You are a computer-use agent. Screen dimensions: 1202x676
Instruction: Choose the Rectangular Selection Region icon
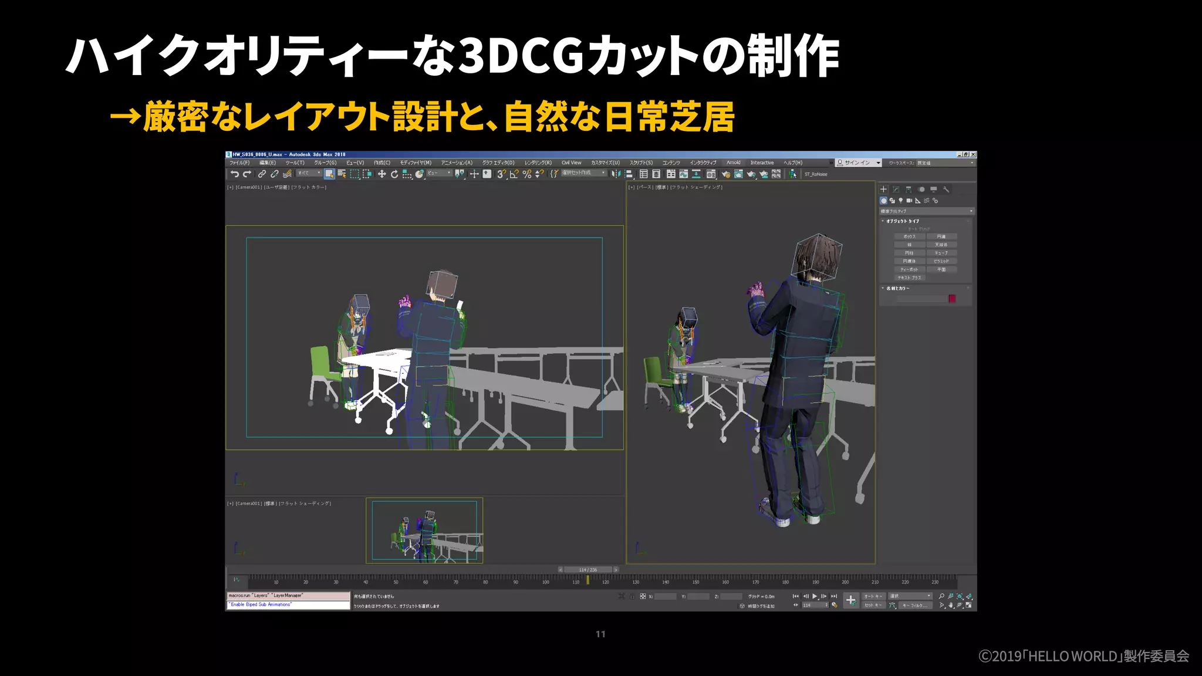pos(354,174)
